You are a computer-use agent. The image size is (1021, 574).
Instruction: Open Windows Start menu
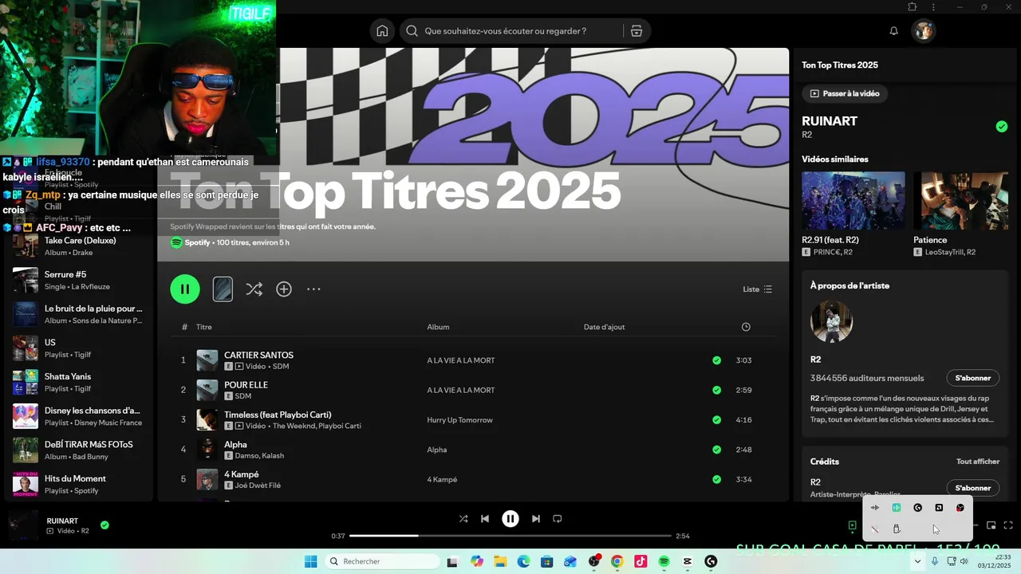click(311, 561)
